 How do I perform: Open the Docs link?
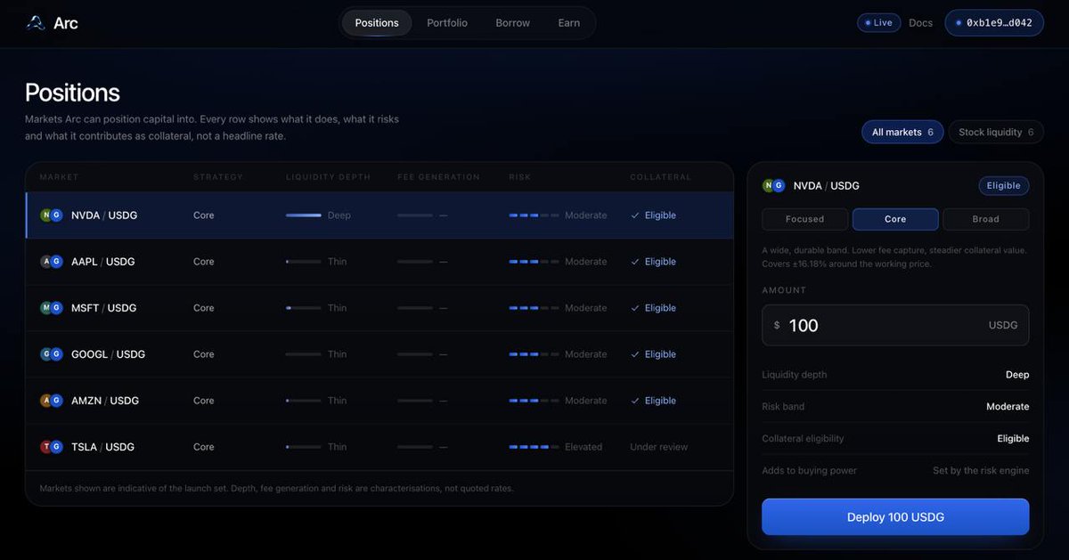[x=921, y=23]
